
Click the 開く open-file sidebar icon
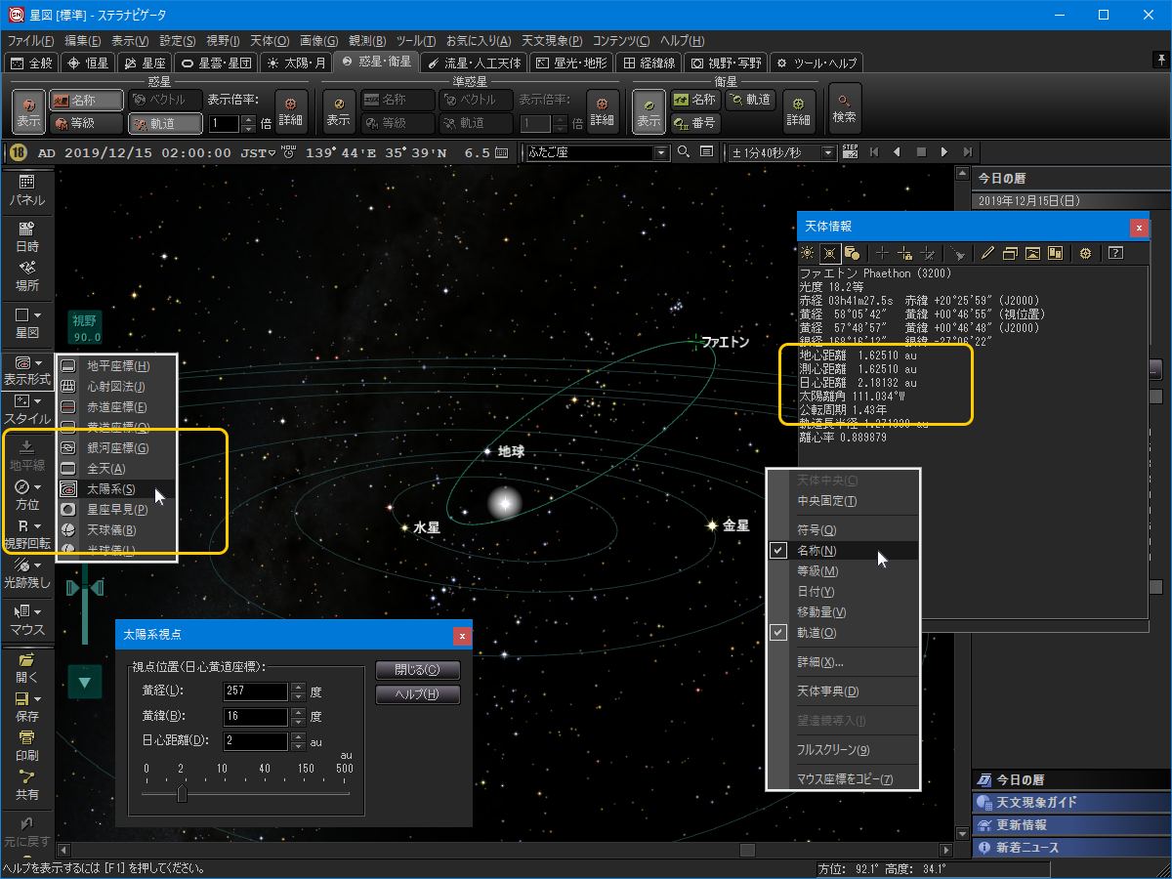(26, 667)
